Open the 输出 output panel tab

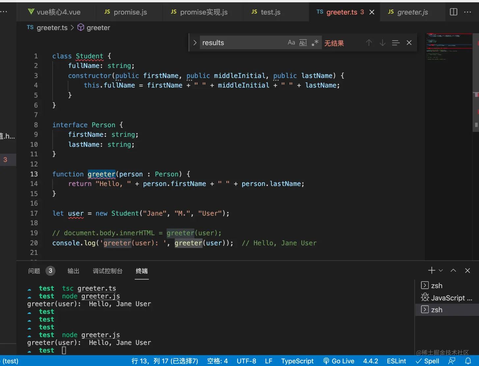[73, 271]
